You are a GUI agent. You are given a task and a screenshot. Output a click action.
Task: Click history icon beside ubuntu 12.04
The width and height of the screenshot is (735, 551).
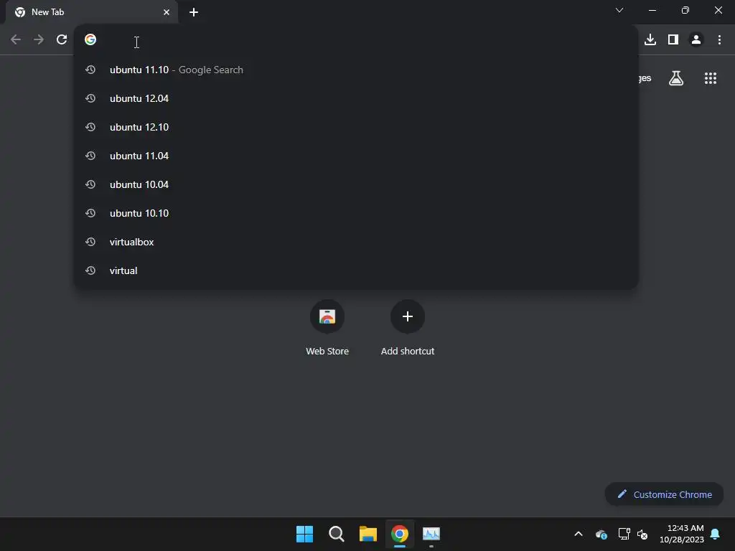[x=90, y=98]
